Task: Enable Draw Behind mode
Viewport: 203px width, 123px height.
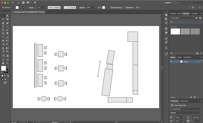Action: pyautogui.click(x=5, y=79)
